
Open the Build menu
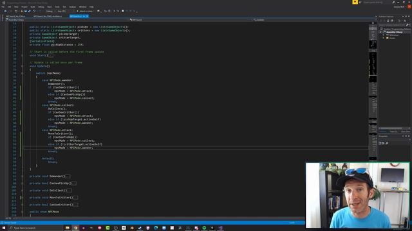[33, 7]
